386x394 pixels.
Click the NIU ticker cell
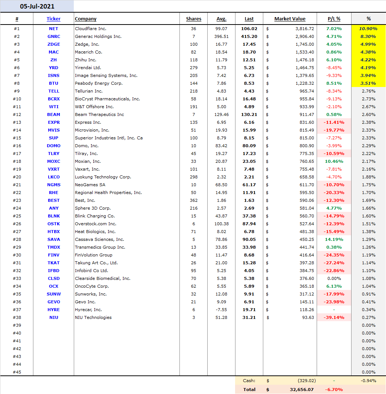53,317
